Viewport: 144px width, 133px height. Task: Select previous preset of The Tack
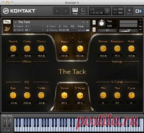click(x=83, y=22)
